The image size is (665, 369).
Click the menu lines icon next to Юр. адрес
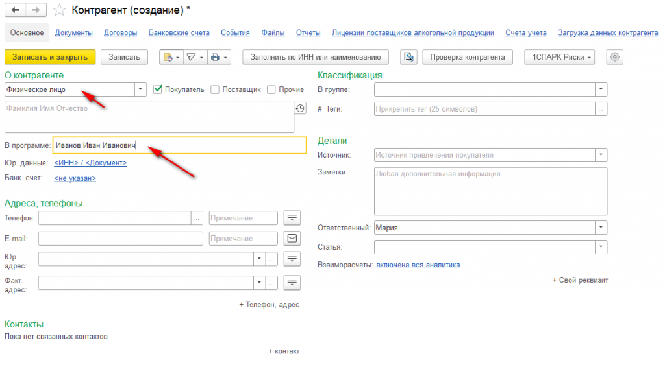tap(292, 258)
